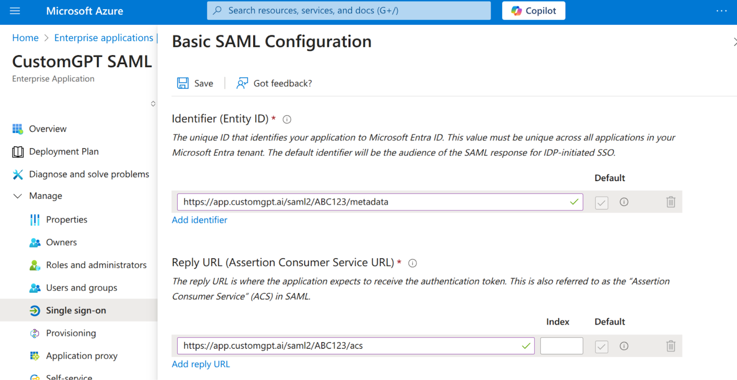
Task: Click Add identifier link
Action: [x=199, y=220]
